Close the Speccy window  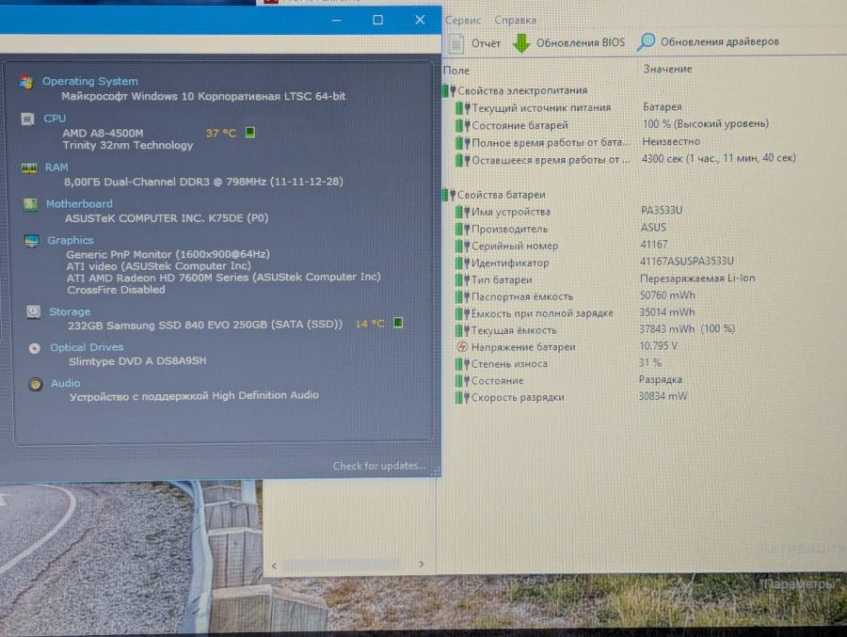pos(420,20)
